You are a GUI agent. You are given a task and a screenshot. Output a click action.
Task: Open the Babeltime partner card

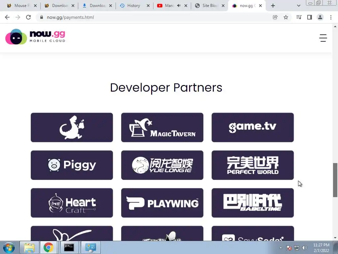[253, 203]
